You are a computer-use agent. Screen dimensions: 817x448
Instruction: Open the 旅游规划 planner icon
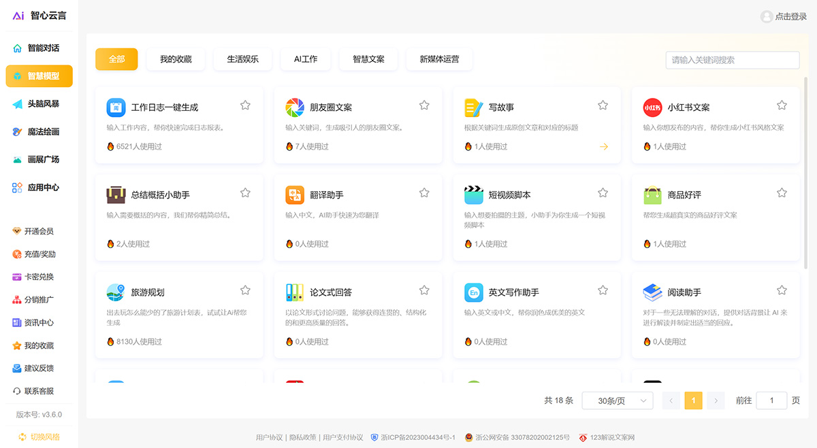[x=116, y=292]
